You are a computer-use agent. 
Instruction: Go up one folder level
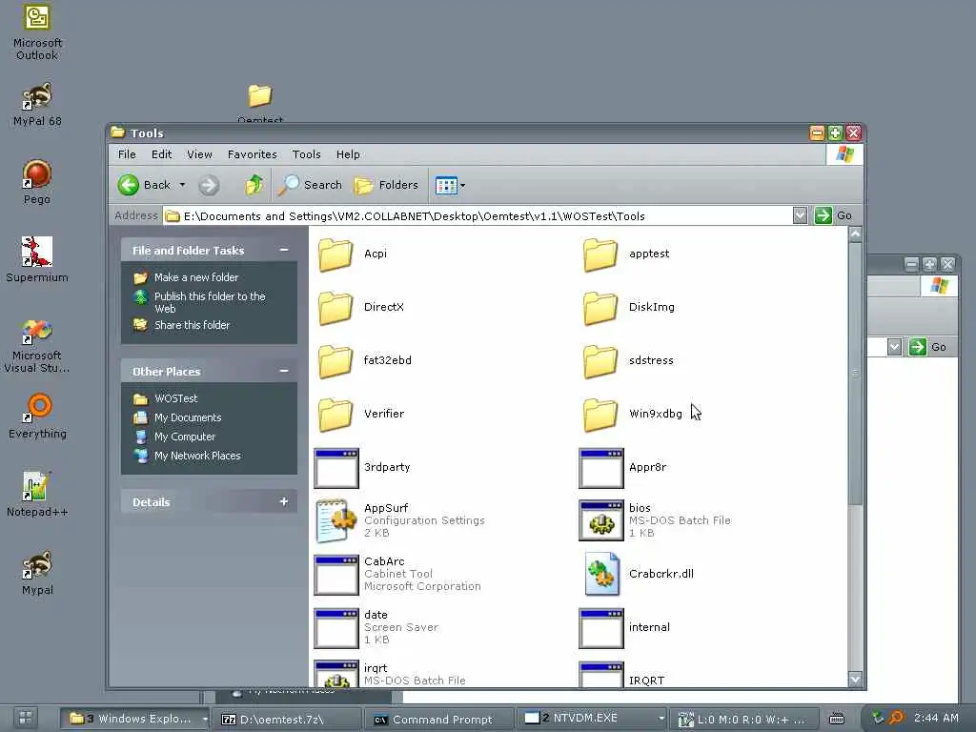254,185
